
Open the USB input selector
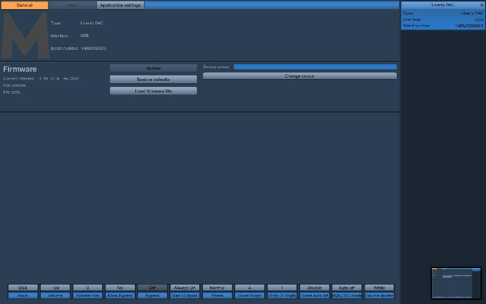tap(23, 288)
